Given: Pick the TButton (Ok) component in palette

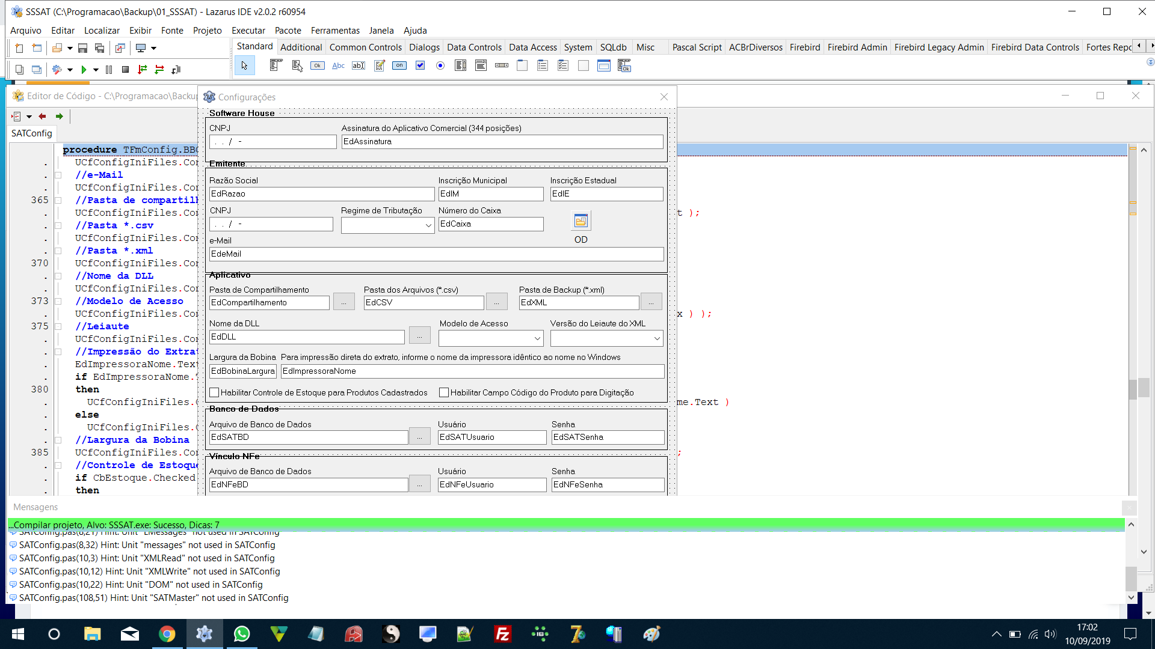Looking at the screenshot, I should tap(318, 66).
